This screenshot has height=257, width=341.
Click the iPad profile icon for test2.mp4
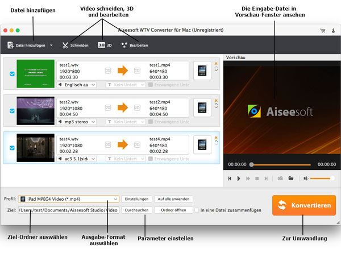[202, 107]
